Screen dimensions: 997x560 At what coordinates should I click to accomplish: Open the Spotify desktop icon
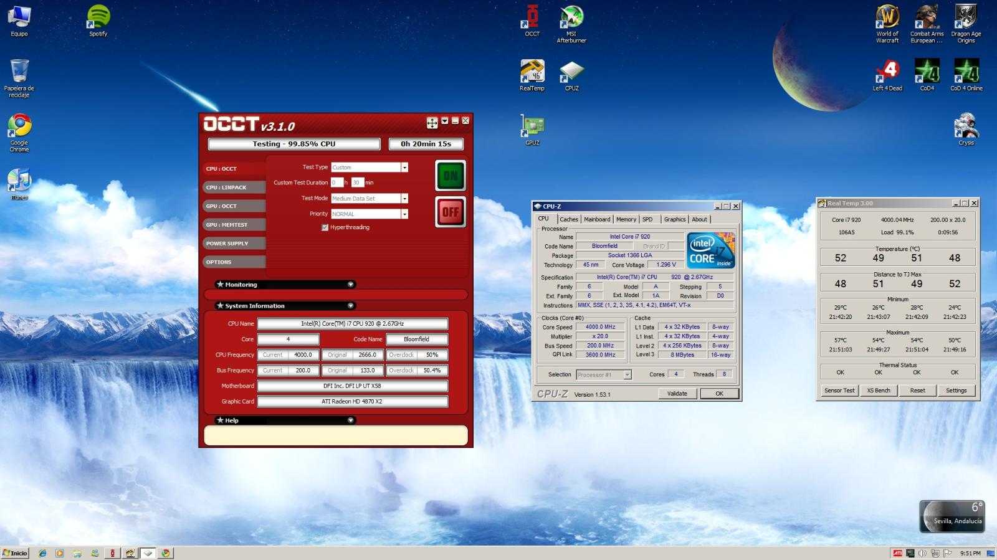(x=98, y=21)
